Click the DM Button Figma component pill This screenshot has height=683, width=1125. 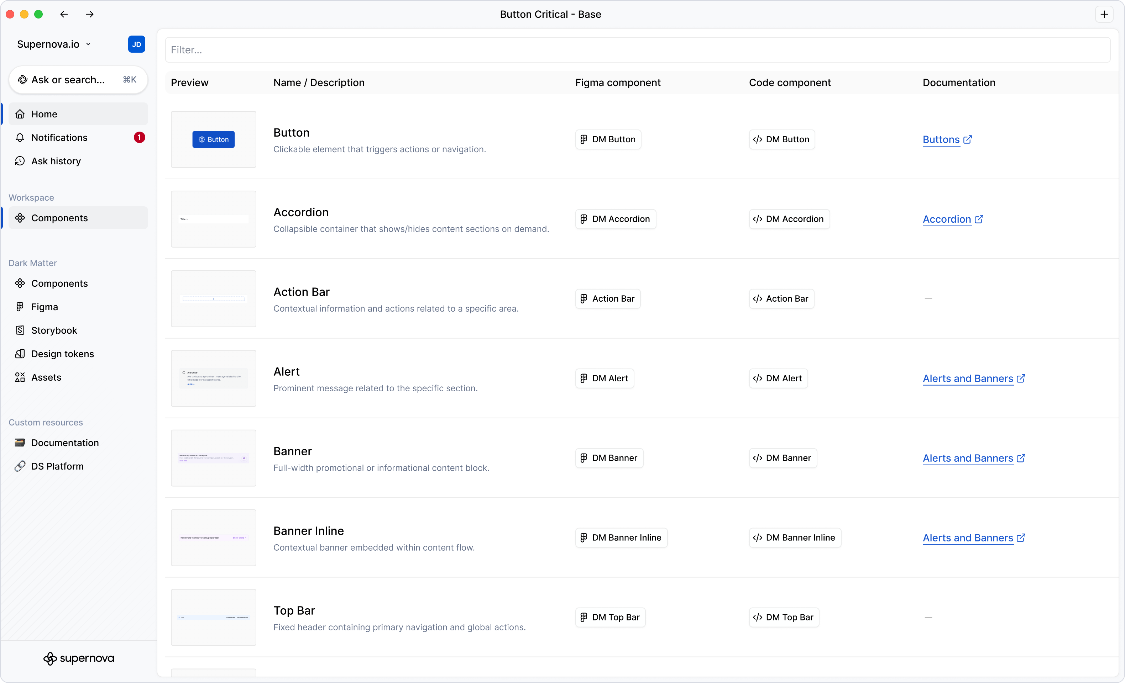tap(608, 139)
